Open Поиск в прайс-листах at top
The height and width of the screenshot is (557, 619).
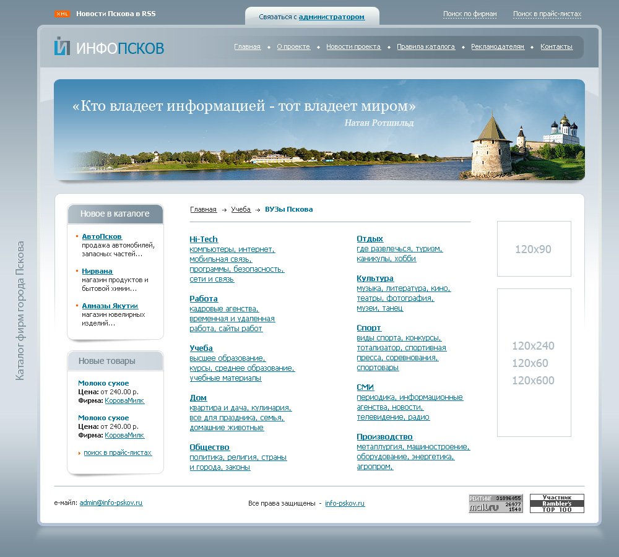(x=547, y=14)
